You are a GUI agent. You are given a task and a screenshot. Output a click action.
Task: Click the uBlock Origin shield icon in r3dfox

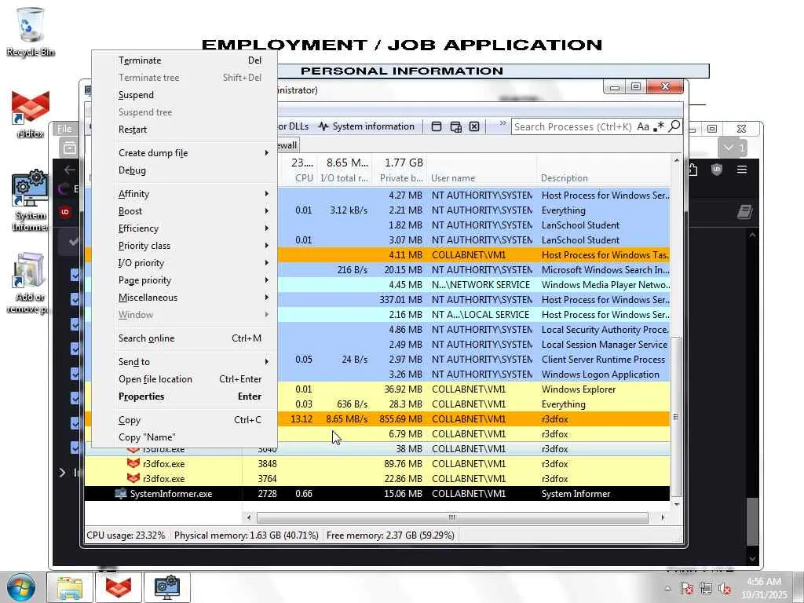tap(717, 170)
